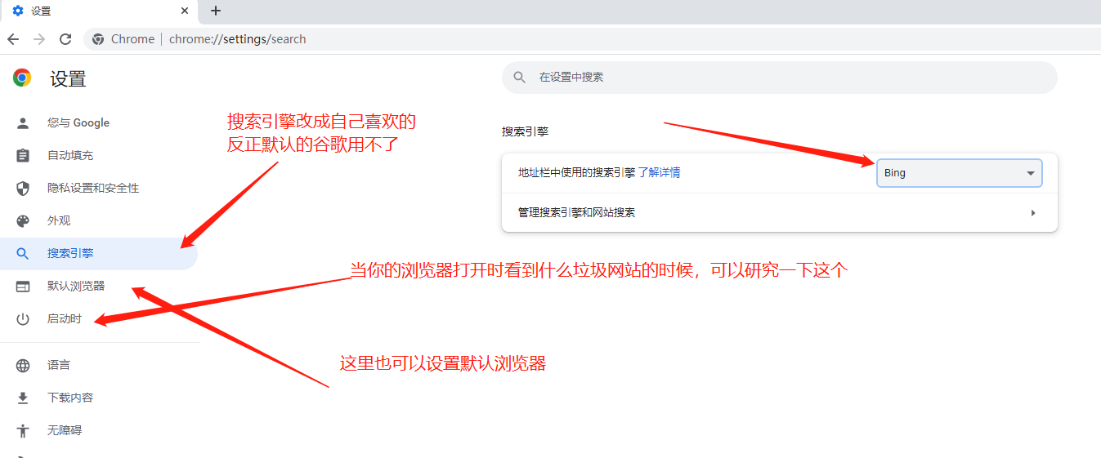Screen dimensions: 1101x458
Task: Close the 设置 browser tab
Action: point(185,11)
